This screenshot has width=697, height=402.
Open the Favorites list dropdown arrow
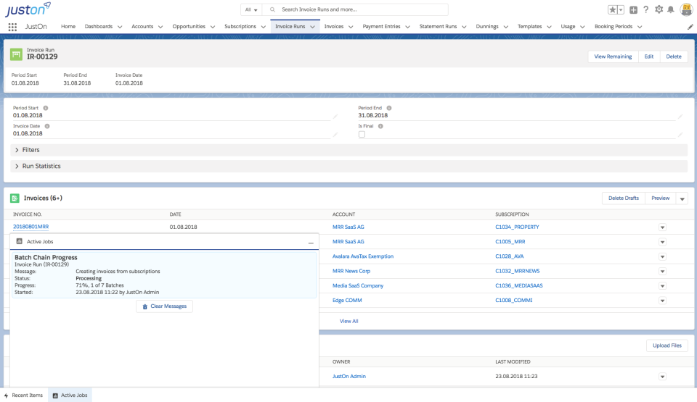point(621,9)
